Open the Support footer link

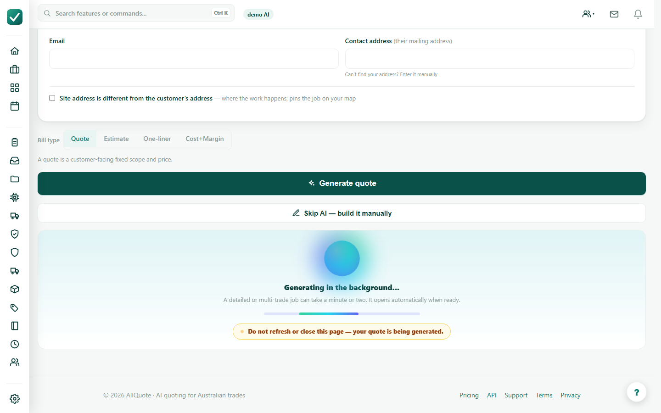point(516,395)
